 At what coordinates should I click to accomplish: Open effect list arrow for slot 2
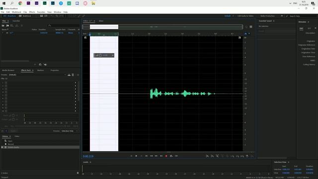(x=76, y=86)
